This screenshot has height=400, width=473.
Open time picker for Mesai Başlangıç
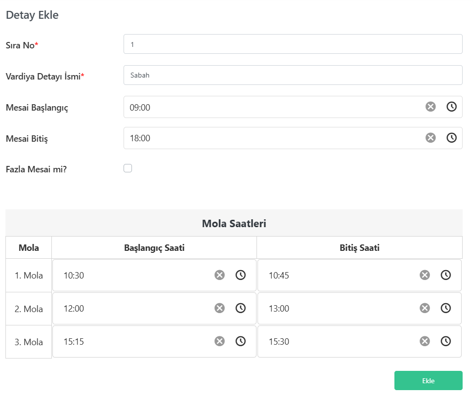[452, 107]
